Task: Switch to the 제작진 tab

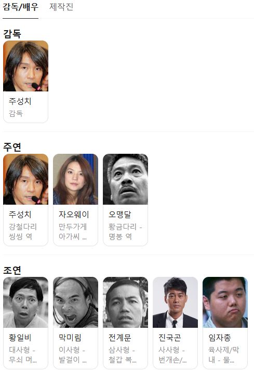Action: tap(61, 7)
